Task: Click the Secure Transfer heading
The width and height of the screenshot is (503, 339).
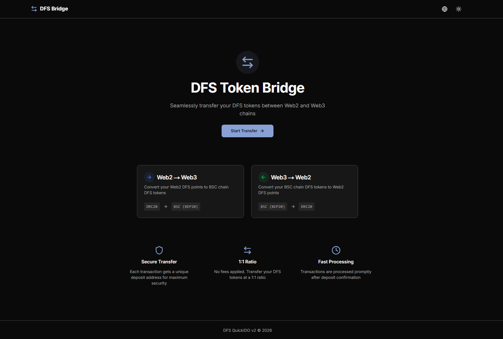Action: coord(159,262)
